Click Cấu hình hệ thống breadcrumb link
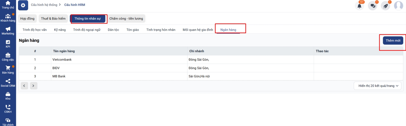The width and height of the screenshot is (406, 126). pos(44,5)
